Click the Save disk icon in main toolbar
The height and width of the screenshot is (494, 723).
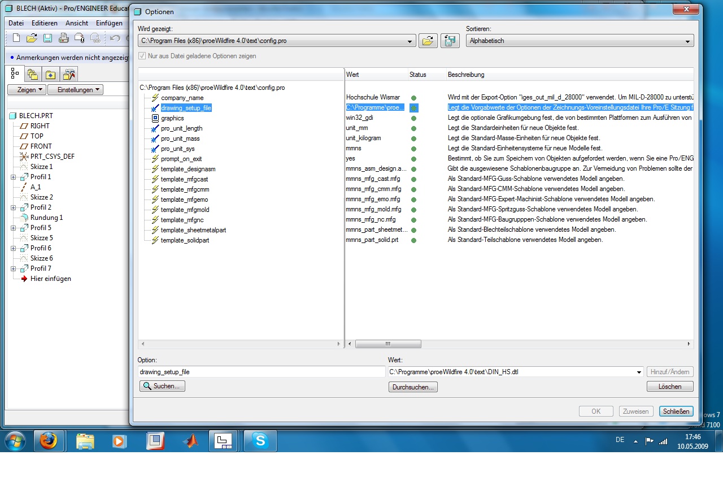[48, 38]
